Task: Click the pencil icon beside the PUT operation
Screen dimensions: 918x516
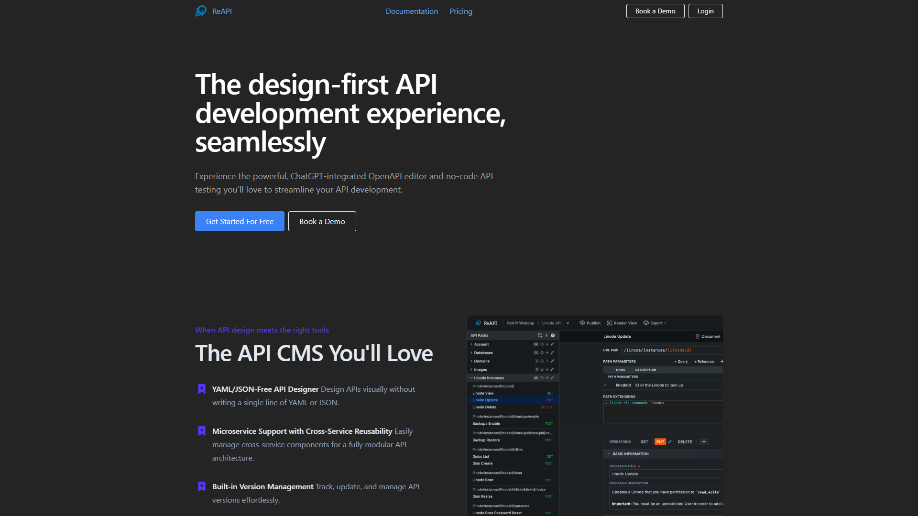Action: coord(670,442)
